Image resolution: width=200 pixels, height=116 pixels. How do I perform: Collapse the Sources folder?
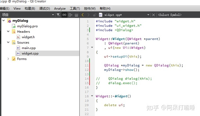click(8, 42)
